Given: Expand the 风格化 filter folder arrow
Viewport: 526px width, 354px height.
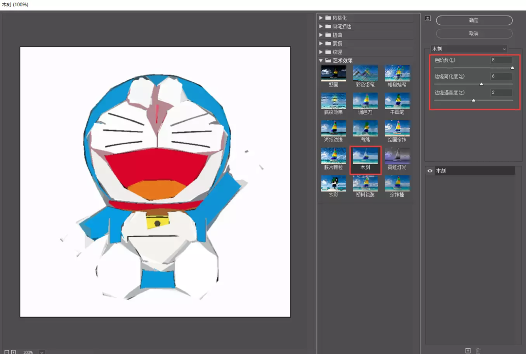Looking at the screenshot, I should point(321,18).
